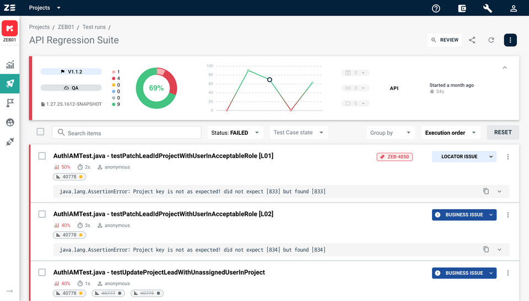Click the refresh icon in header

point(491,40)
